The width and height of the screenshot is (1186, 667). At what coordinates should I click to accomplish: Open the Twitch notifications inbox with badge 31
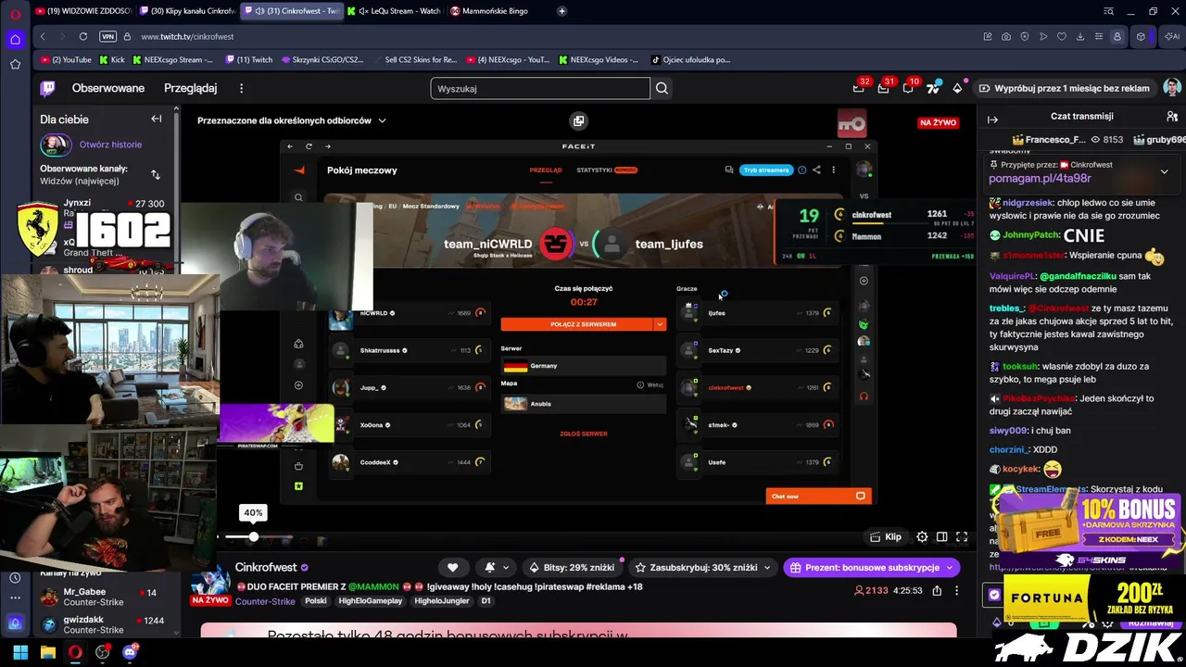pyautogui.click(x=884, y=88)
